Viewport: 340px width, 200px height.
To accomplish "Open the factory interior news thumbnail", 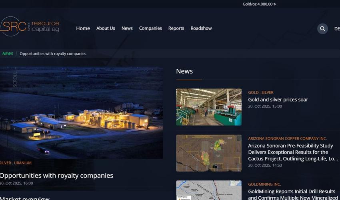I will (x=208, y=107).
